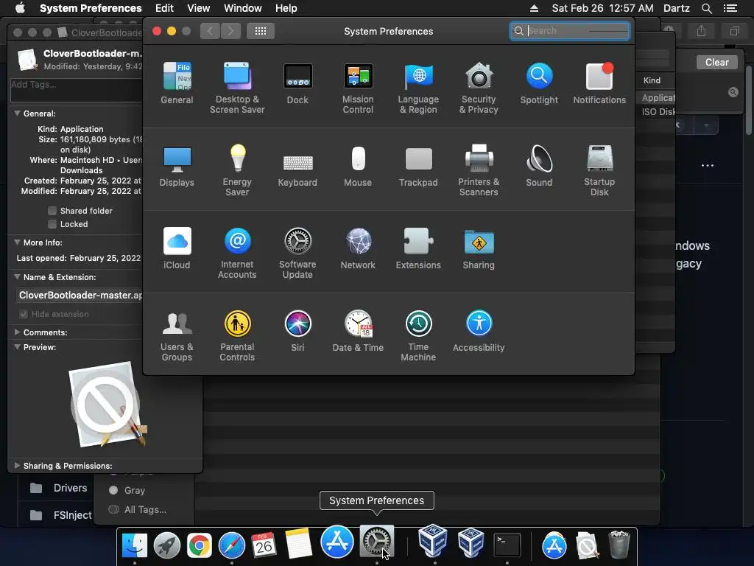Open Finder from the Dock
The width and height of the screenshot is (754, 566).
click(x=135, y=546)
